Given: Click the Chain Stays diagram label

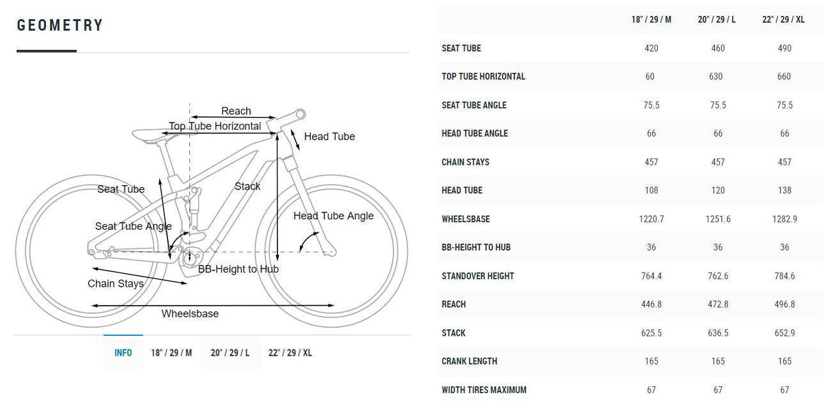Looking at the screenshot, I should point(116,283).
